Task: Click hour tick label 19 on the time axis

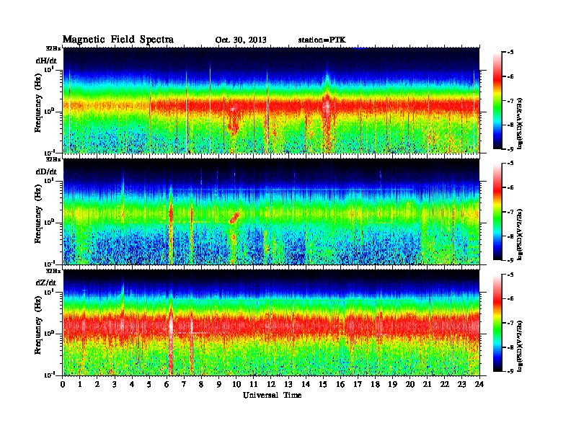Action: 392,384
